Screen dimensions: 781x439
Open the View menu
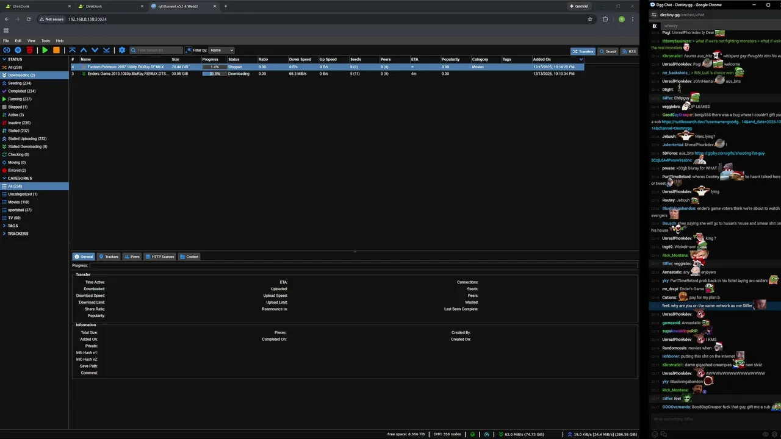[x=31, y=41]
